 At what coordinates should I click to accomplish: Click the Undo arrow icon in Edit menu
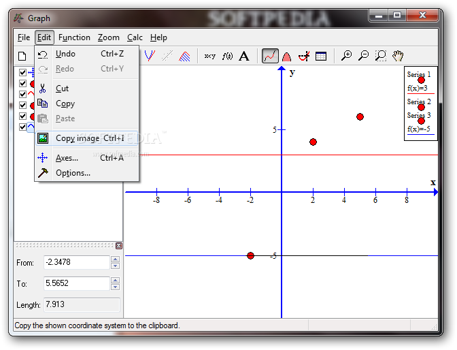click(43, 54)
